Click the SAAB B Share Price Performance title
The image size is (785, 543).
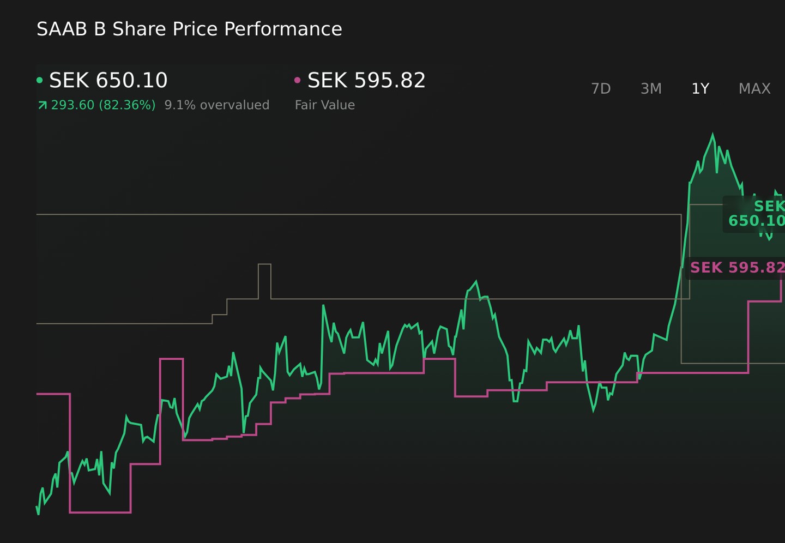[x=189, y=29]
